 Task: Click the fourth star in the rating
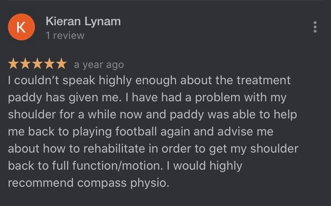[x=49, y=65]
